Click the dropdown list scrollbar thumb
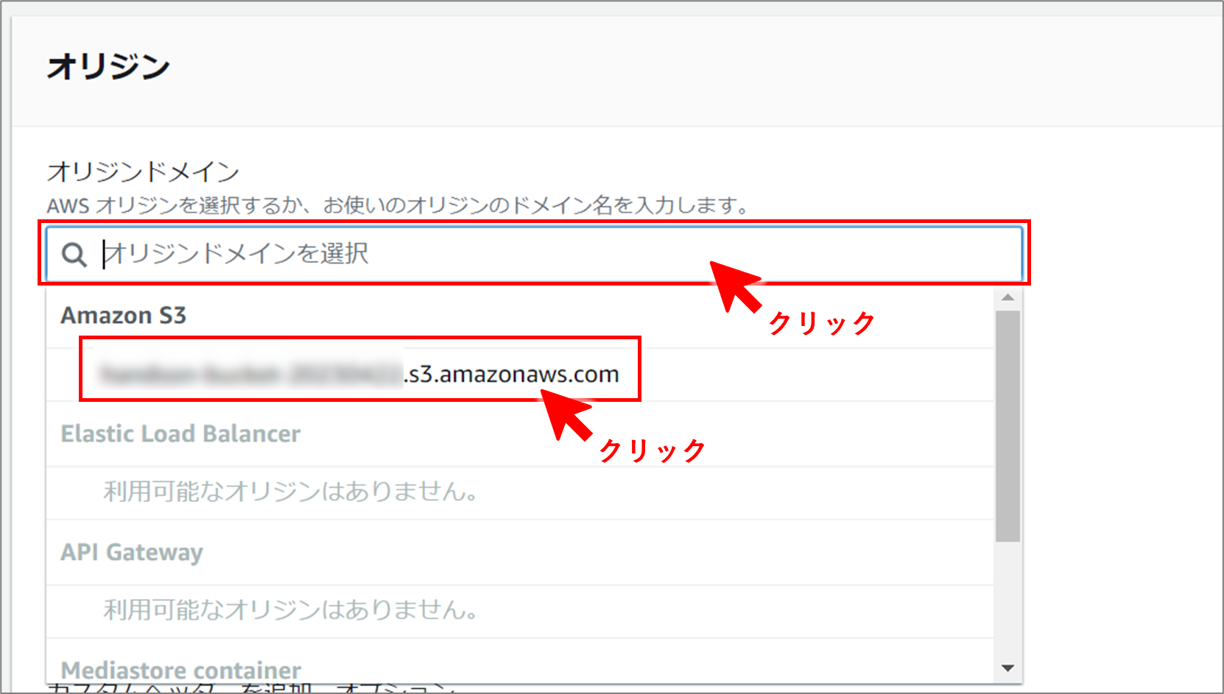 (x=1008, y=426)
